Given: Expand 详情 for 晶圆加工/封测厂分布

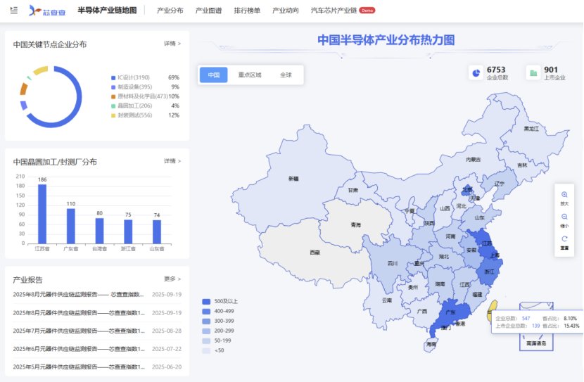Looking at the screenshot, I should [x=172, y=161].
